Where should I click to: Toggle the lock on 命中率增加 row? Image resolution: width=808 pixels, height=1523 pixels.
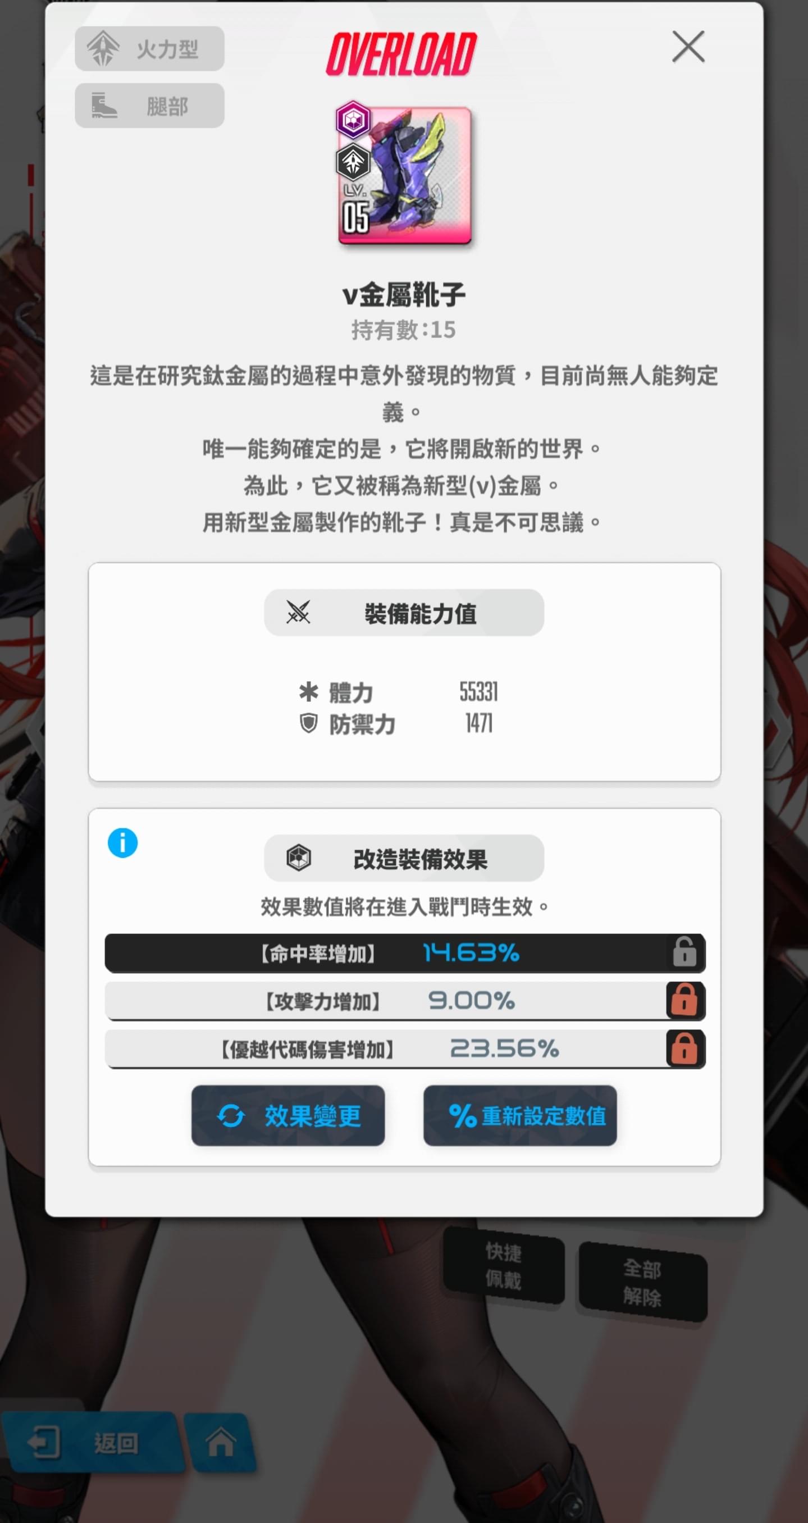[x=684, y=952]
